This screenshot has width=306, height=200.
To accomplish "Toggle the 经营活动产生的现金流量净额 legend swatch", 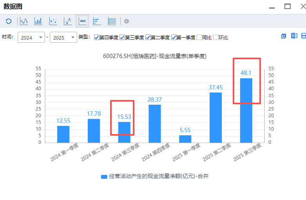I will [104, 177].
